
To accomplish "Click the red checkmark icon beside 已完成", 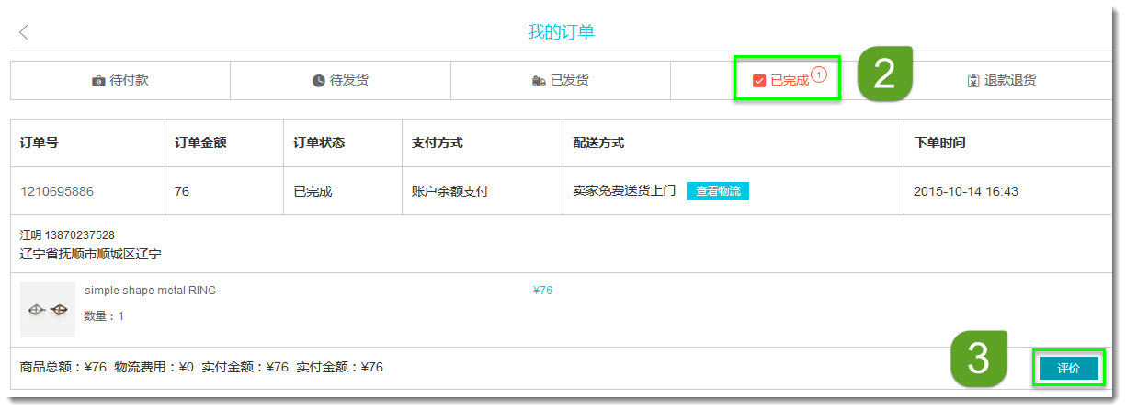I will (x=759, y=81).
